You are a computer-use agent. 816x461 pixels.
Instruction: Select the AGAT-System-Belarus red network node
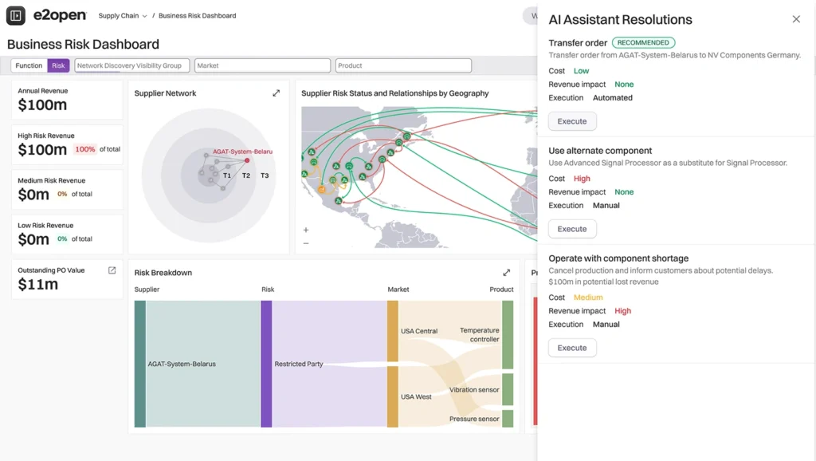(x=247, y=160)
